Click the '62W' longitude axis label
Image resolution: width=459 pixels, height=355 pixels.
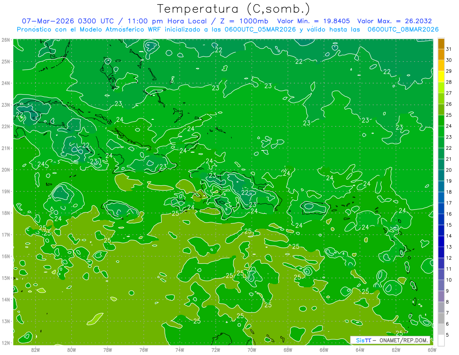click(396, 350)
